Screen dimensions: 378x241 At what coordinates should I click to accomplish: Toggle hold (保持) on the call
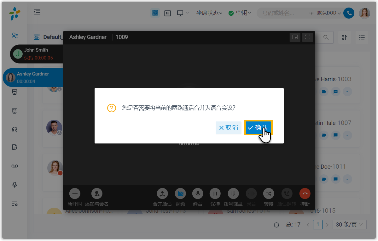pos(215,193)
